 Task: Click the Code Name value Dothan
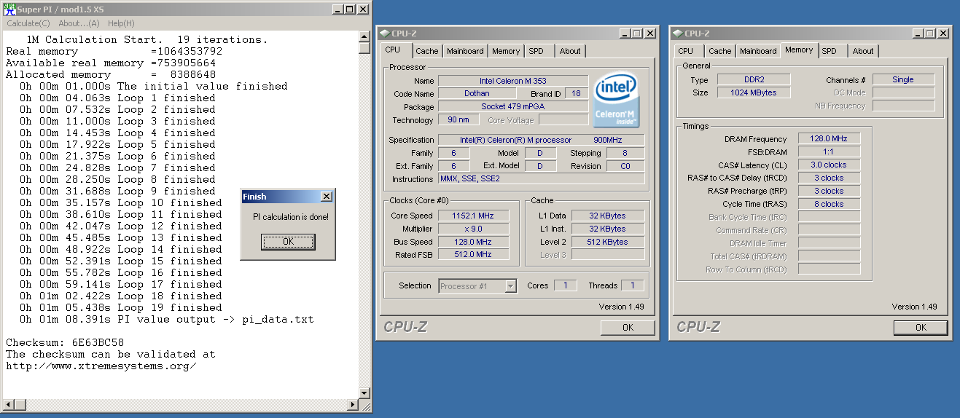click(477, 94)
